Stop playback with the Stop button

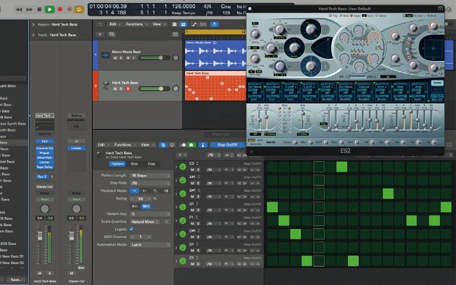(x=39, y=9)
